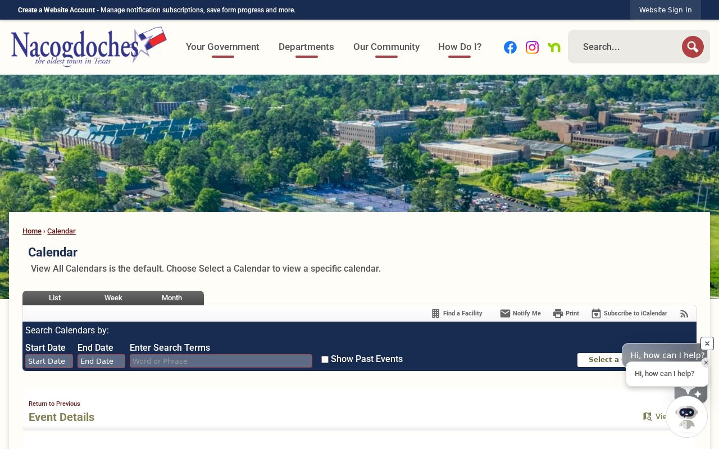Switch to the List calendar tab
The width and height of the screenshot is (719, 449).
coord(54,298)
